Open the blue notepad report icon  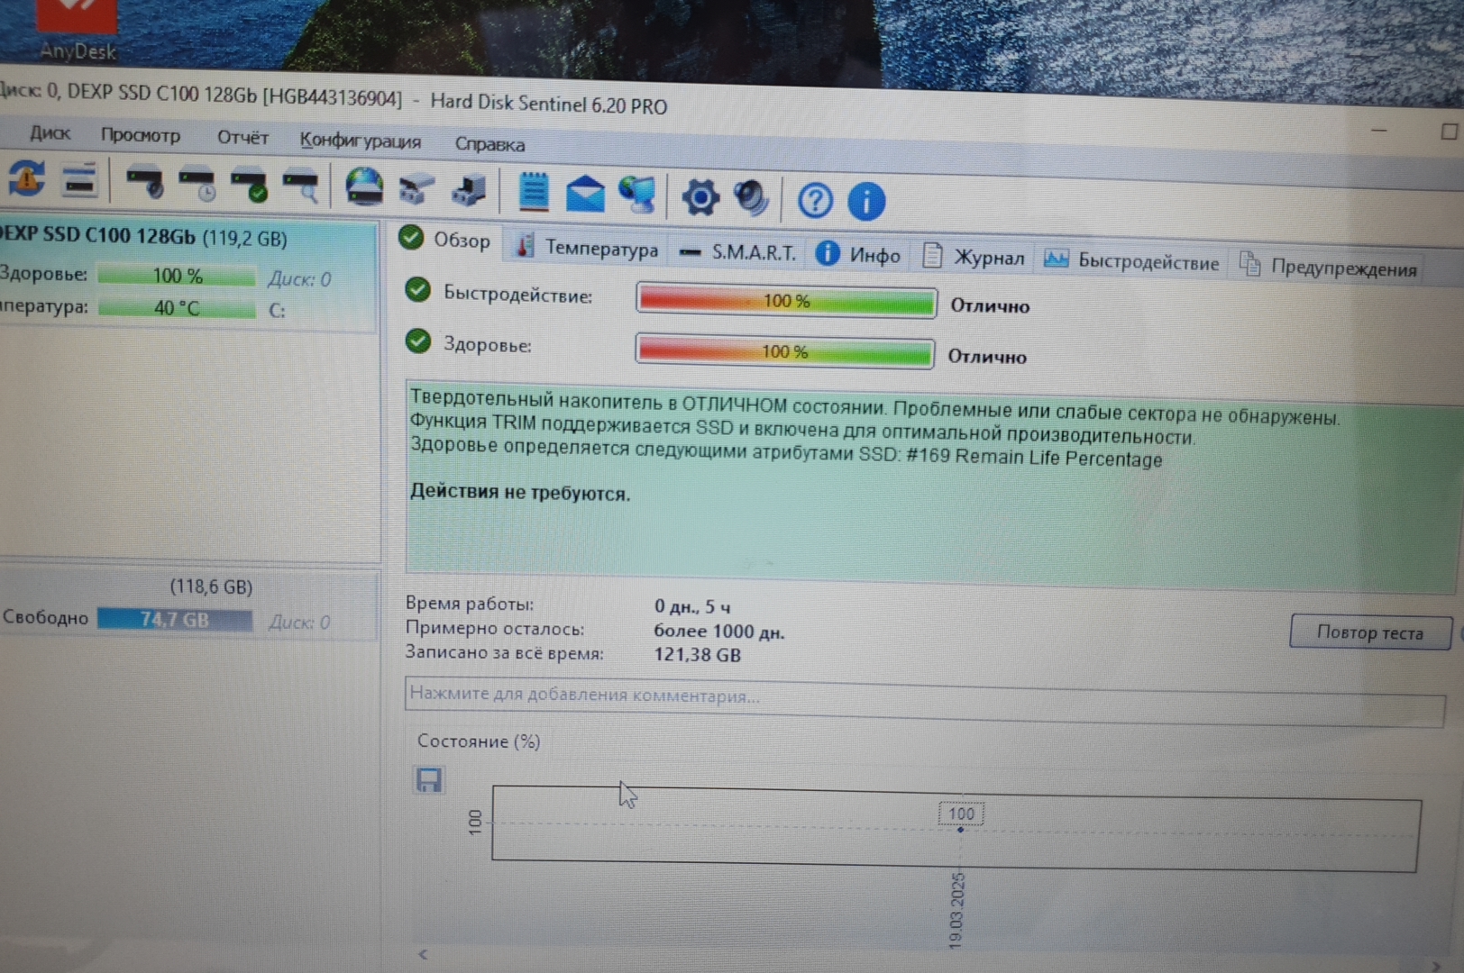coord(534,192)
